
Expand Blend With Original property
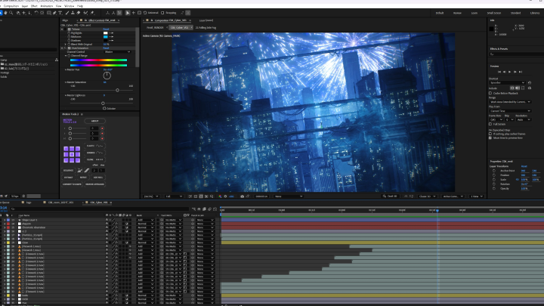point(65,45)
